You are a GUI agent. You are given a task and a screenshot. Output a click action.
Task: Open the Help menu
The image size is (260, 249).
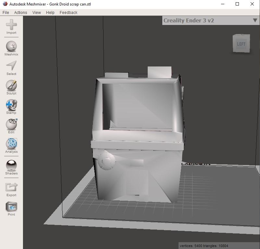[50, 13]
